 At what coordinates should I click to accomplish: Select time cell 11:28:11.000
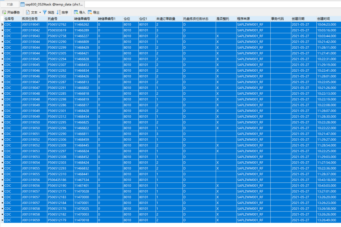[x=329, y=48]
